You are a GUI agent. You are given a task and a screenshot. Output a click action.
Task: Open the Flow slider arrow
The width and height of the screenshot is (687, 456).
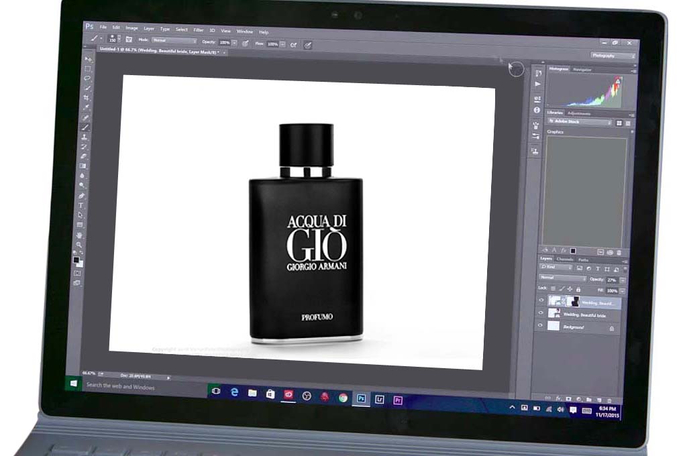pyautogui.click(x=282, y=44)
